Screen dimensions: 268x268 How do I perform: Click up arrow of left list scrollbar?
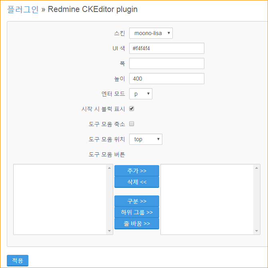click(x=109, y=168)
